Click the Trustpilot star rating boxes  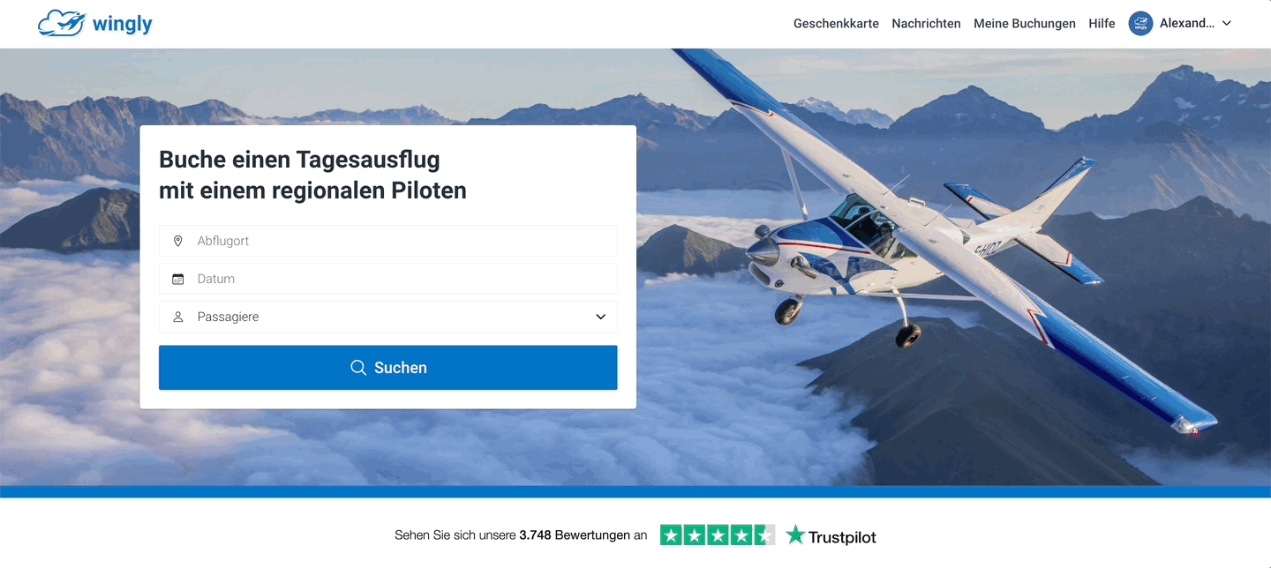[x=718, y=534]
